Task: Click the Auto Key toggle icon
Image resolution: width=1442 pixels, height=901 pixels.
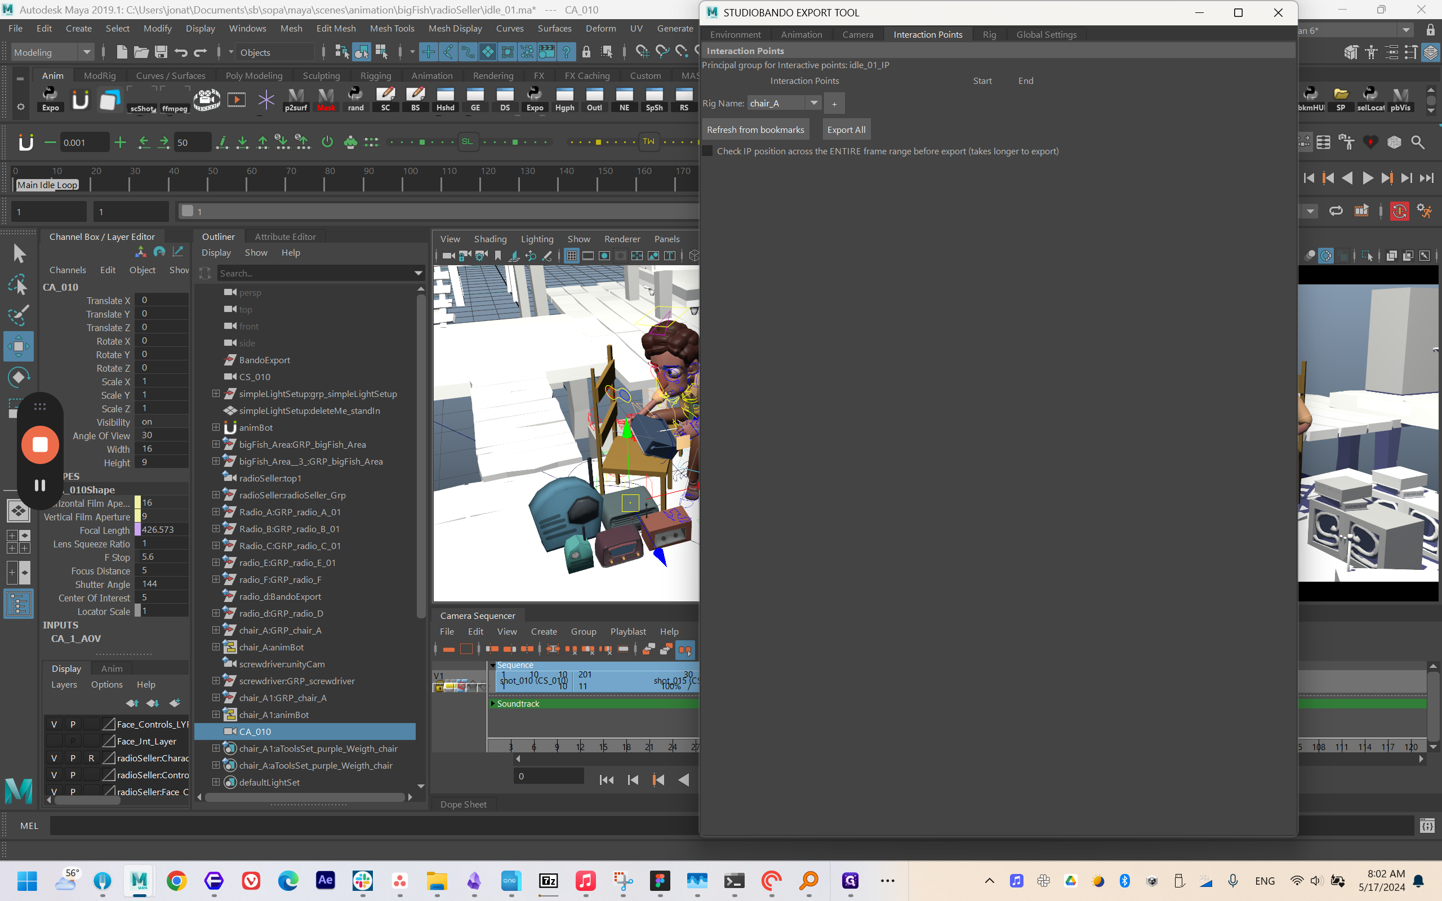Action: (1399, 211)
